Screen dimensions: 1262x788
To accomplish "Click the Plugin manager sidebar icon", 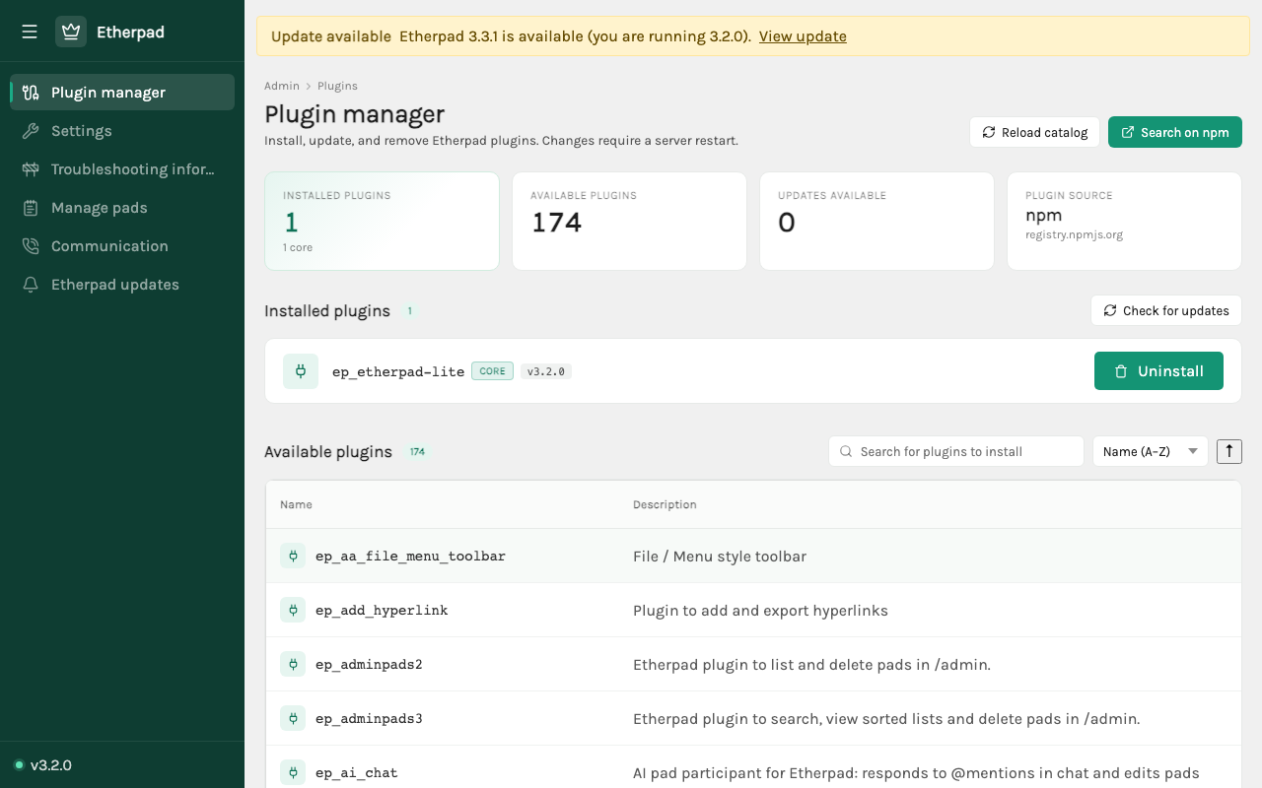I will click(32, 93).
